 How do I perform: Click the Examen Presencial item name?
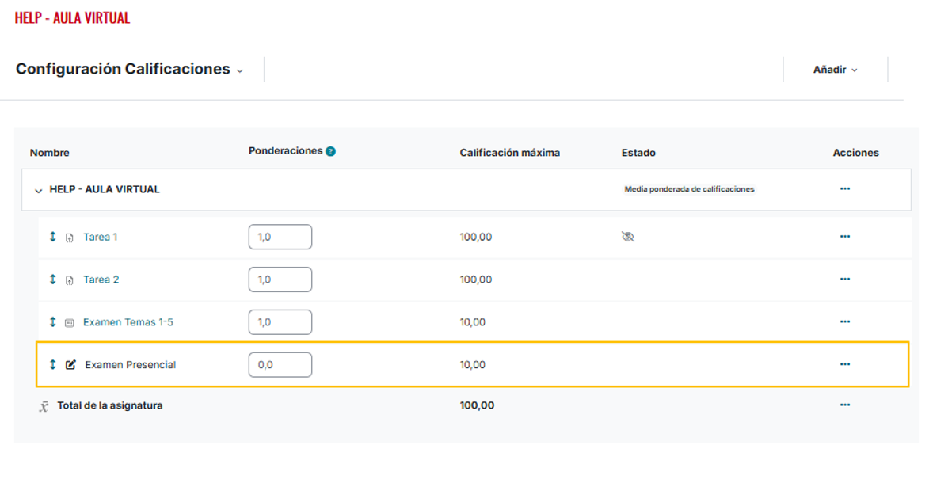click(x=131, y=365)
